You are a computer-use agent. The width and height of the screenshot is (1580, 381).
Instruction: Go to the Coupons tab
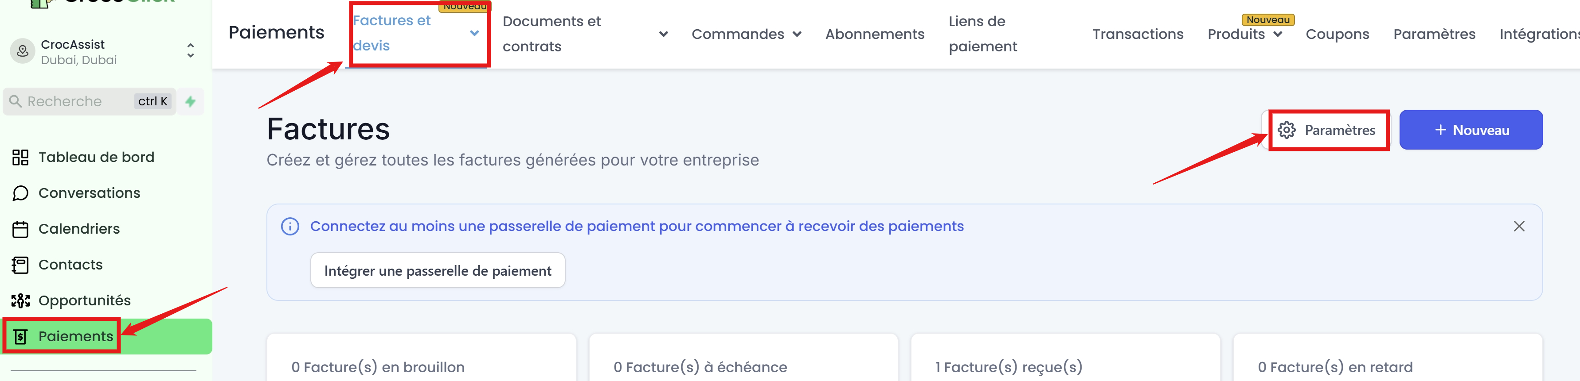[1337, 35]
